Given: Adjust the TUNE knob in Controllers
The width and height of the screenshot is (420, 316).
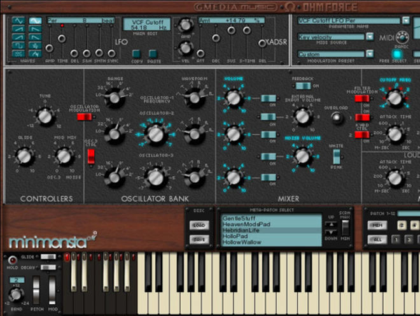Looking at the screenshot, I should click(x=45, y=116).
